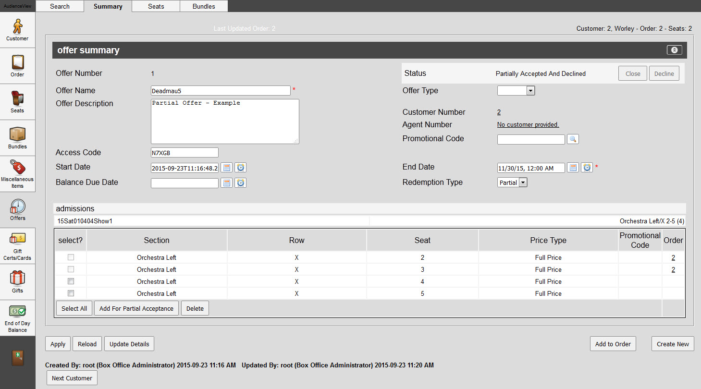Click the exit door logout icon
The width and height of the screenshot is (701, 389).
17,358
